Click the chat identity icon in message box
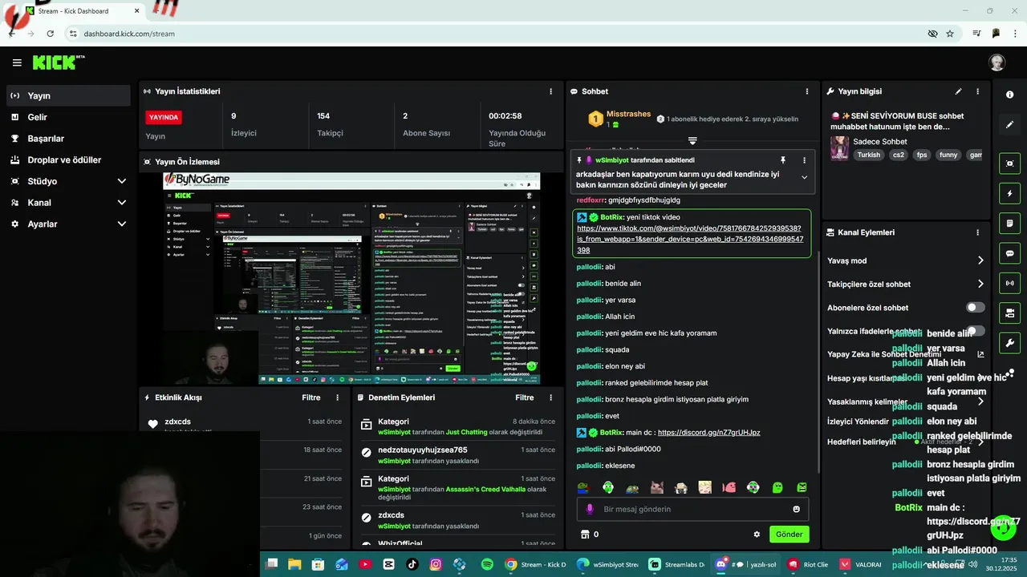 point(590,509)
